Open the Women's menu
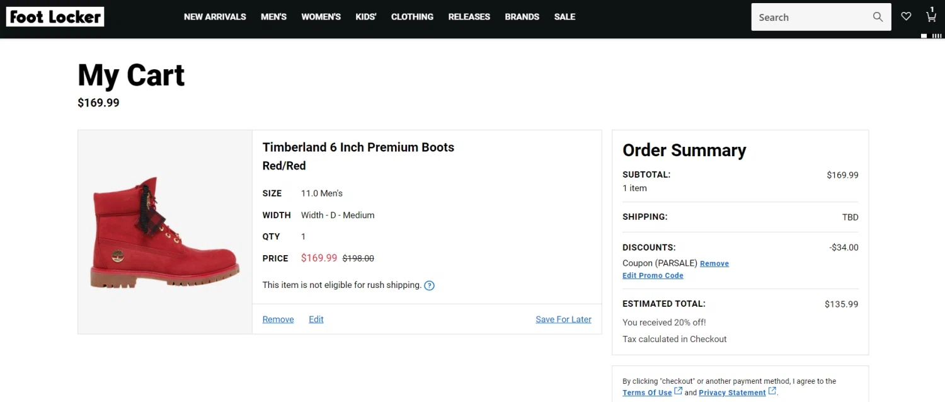945x402 pixels. [321, 17]
